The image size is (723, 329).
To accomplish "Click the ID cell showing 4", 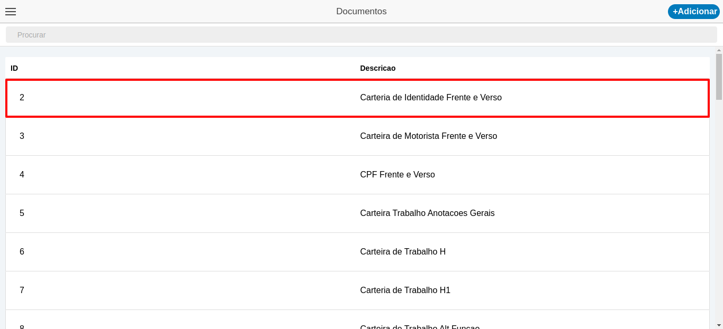I will point(22,175).
